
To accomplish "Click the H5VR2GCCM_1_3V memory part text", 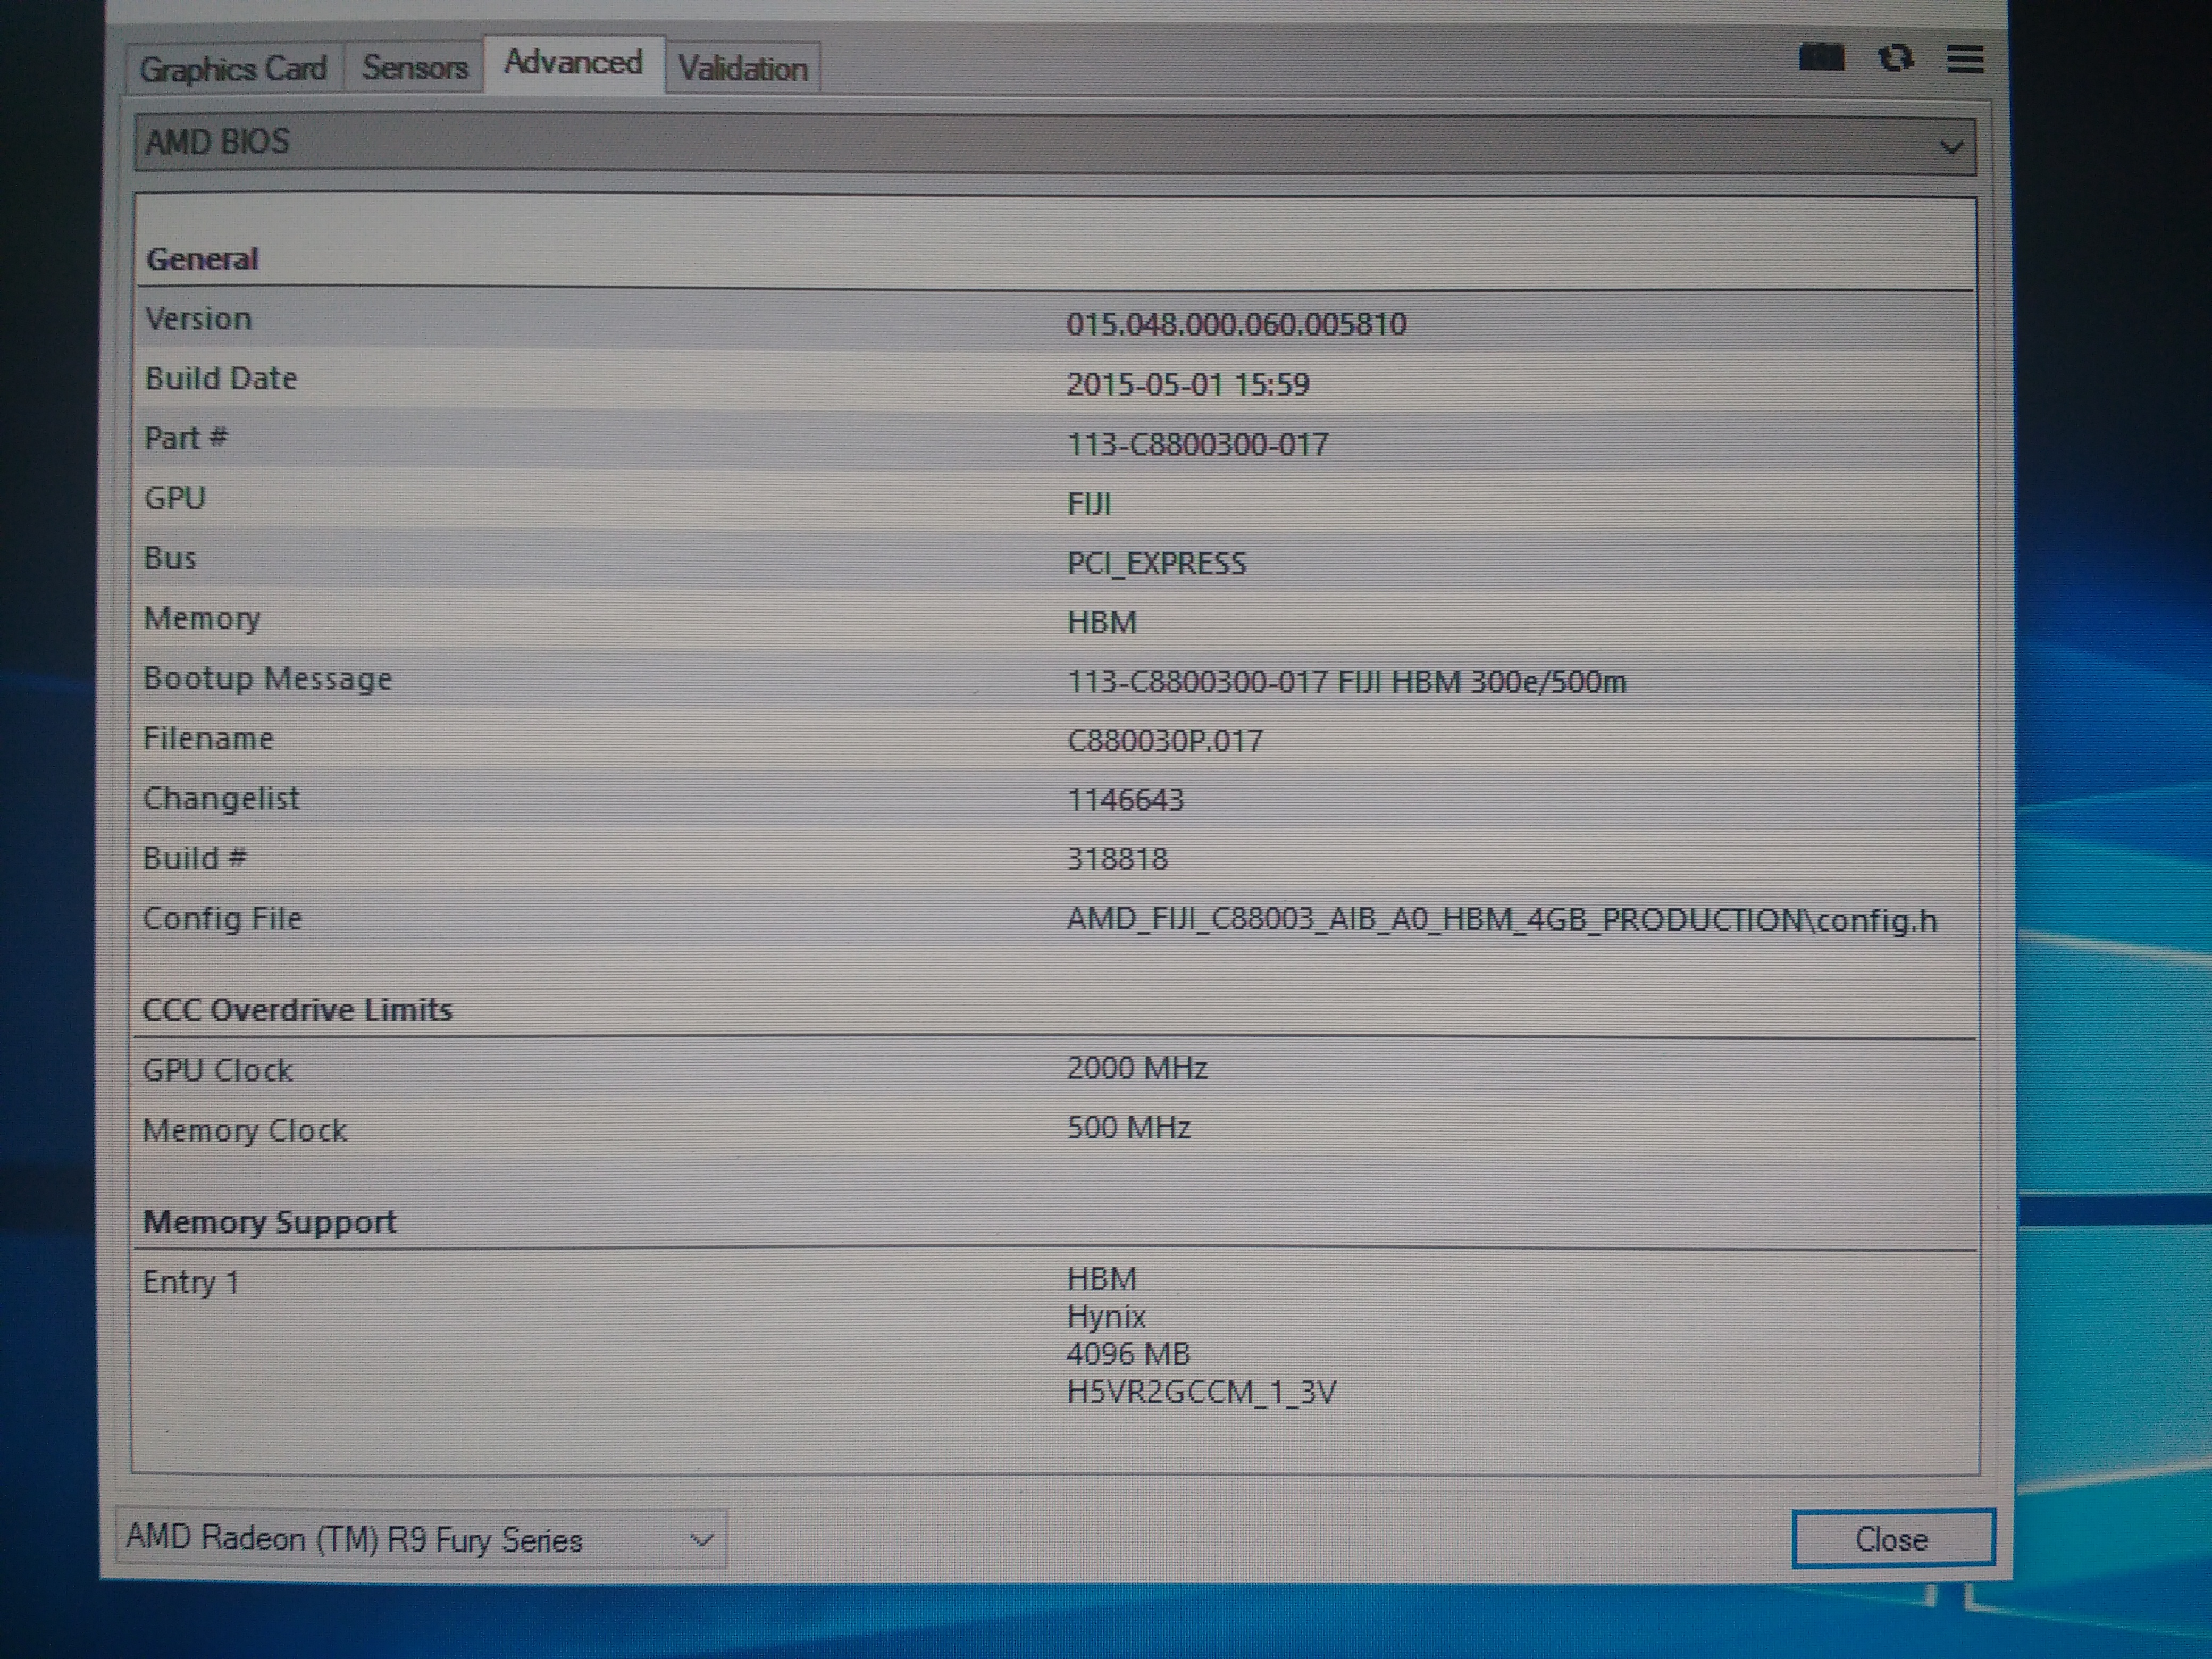I will click(1201, 1392).
